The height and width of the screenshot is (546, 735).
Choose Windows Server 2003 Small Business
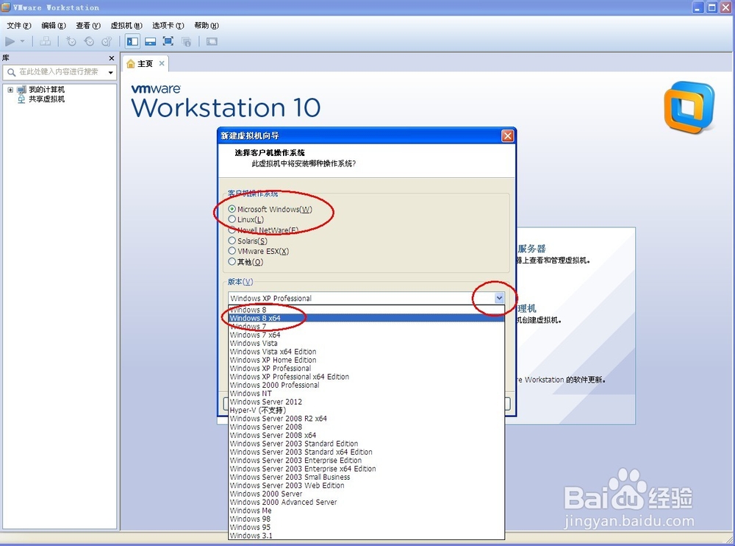click(x=367, y=477)
